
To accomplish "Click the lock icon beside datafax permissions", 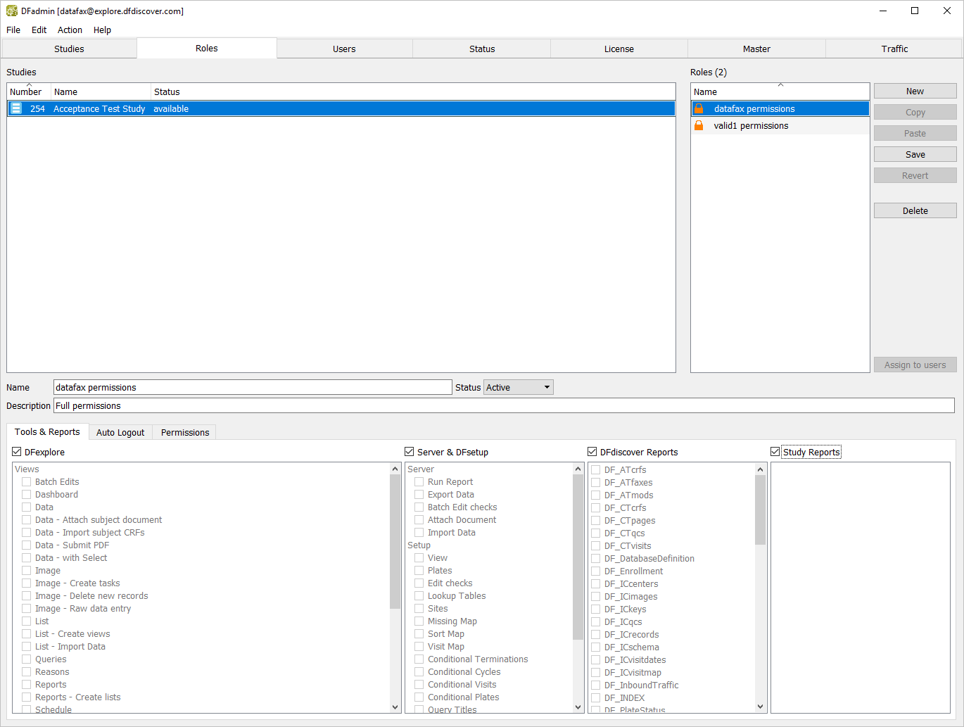I will tap(699, 108).
